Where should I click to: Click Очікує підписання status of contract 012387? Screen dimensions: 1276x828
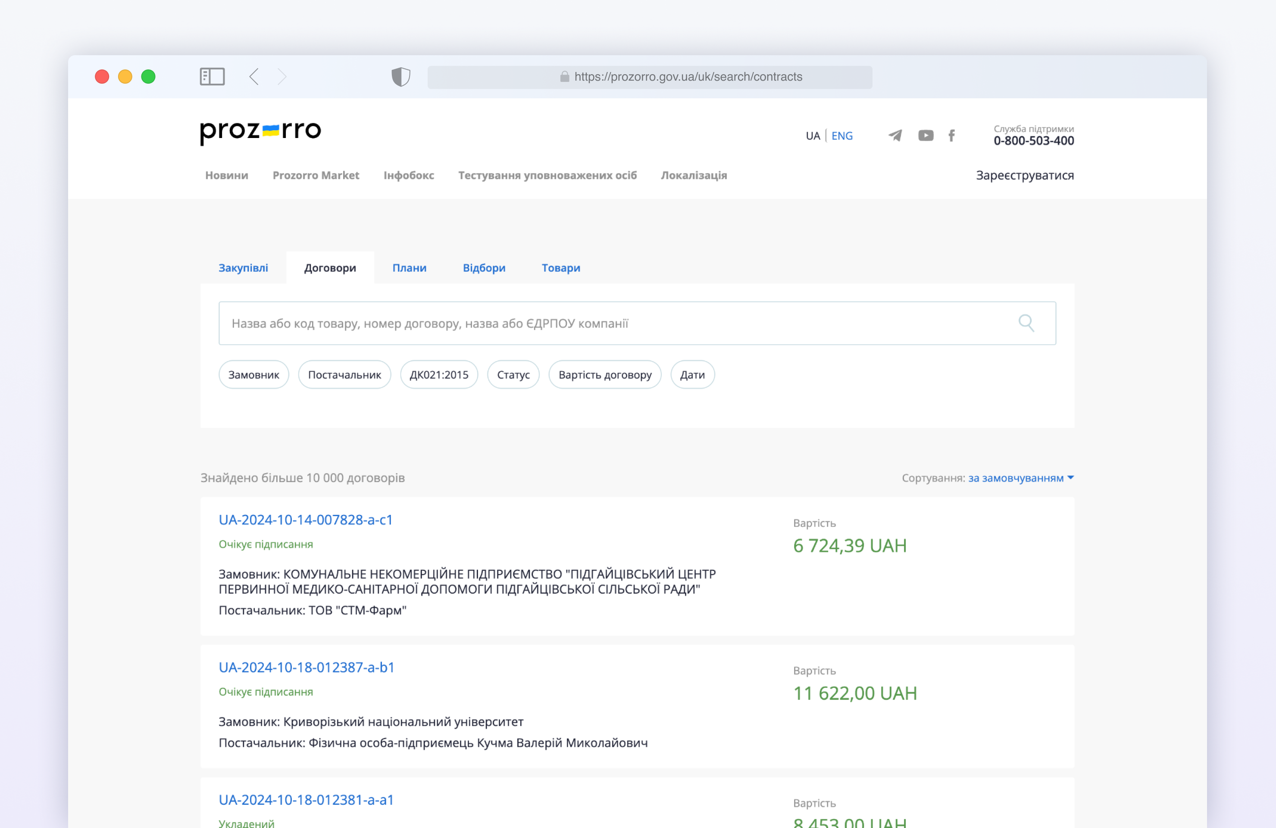tap(266, 691)
